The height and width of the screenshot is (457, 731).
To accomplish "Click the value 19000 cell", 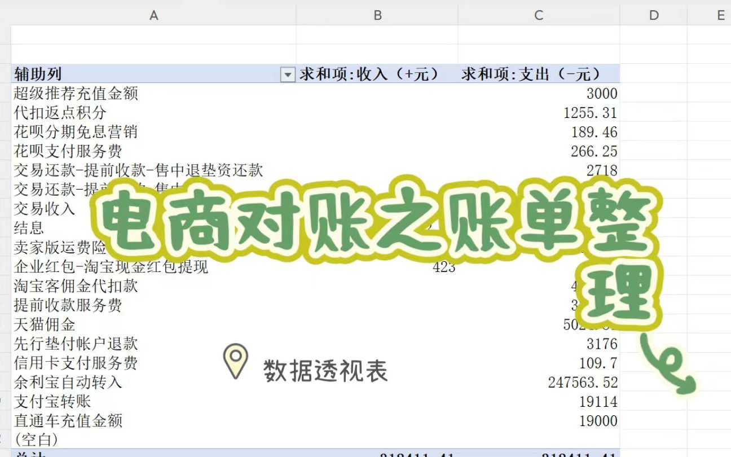I will pyautogui.click(x=598, y=421).
